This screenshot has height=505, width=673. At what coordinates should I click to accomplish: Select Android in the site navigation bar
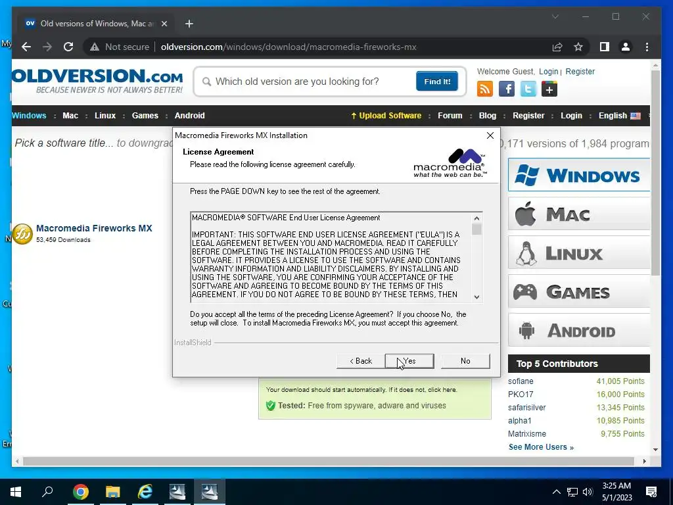coord(190,116)
